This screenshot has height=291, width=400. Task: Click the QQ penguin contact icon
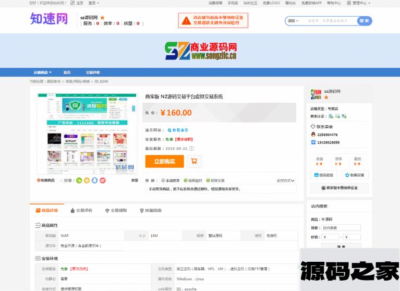[313, 134]
